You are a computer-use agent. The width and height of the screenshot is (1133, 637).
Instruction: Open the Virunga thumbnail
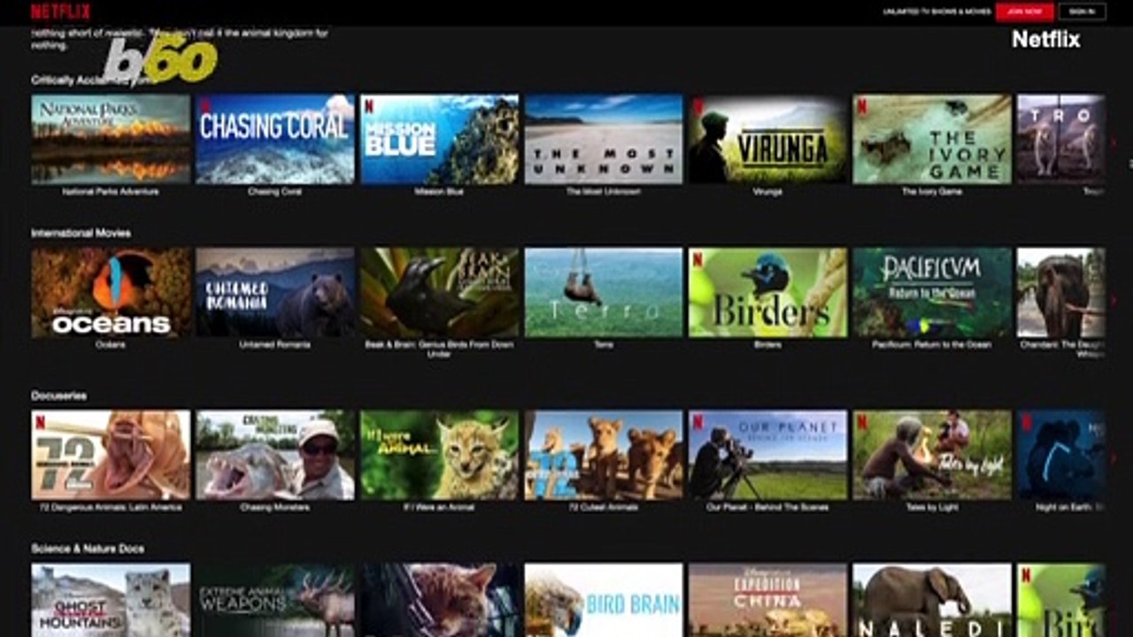tap(767, 139)
